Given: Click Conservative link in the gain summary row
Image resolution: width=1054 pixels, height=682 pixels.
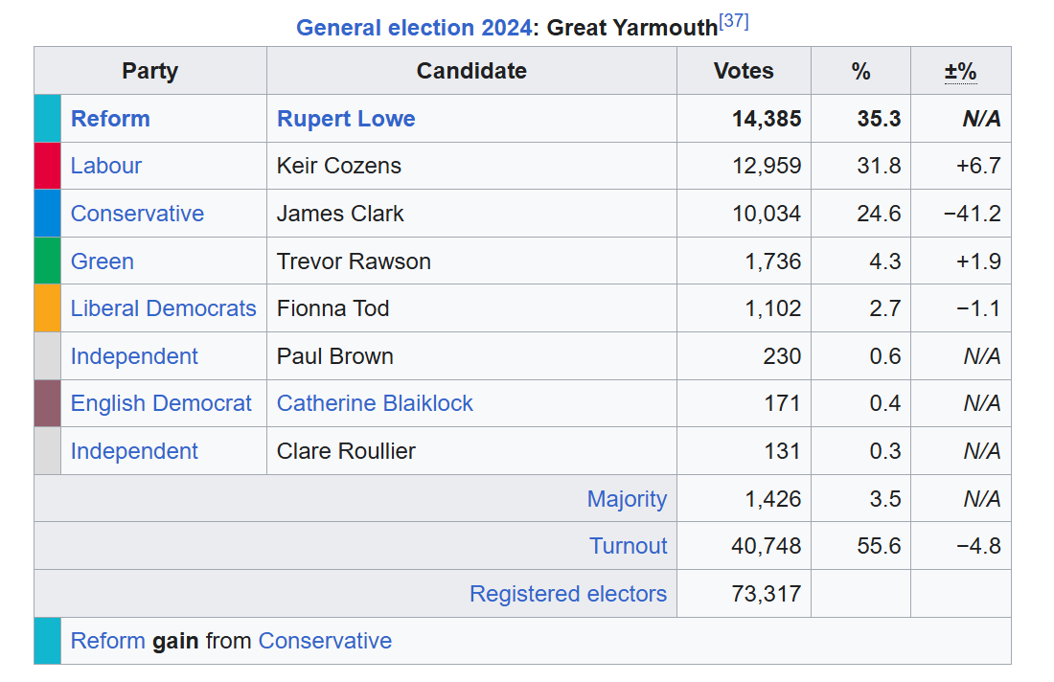Looking at the screenshot, I should pyautogui.click(x=325, y=641).
